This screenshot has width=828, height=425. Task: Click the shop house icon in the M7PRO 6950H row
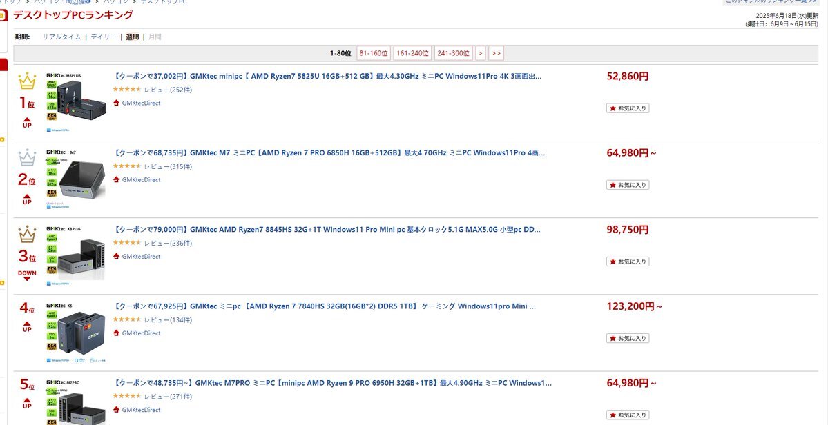[116, 410]
